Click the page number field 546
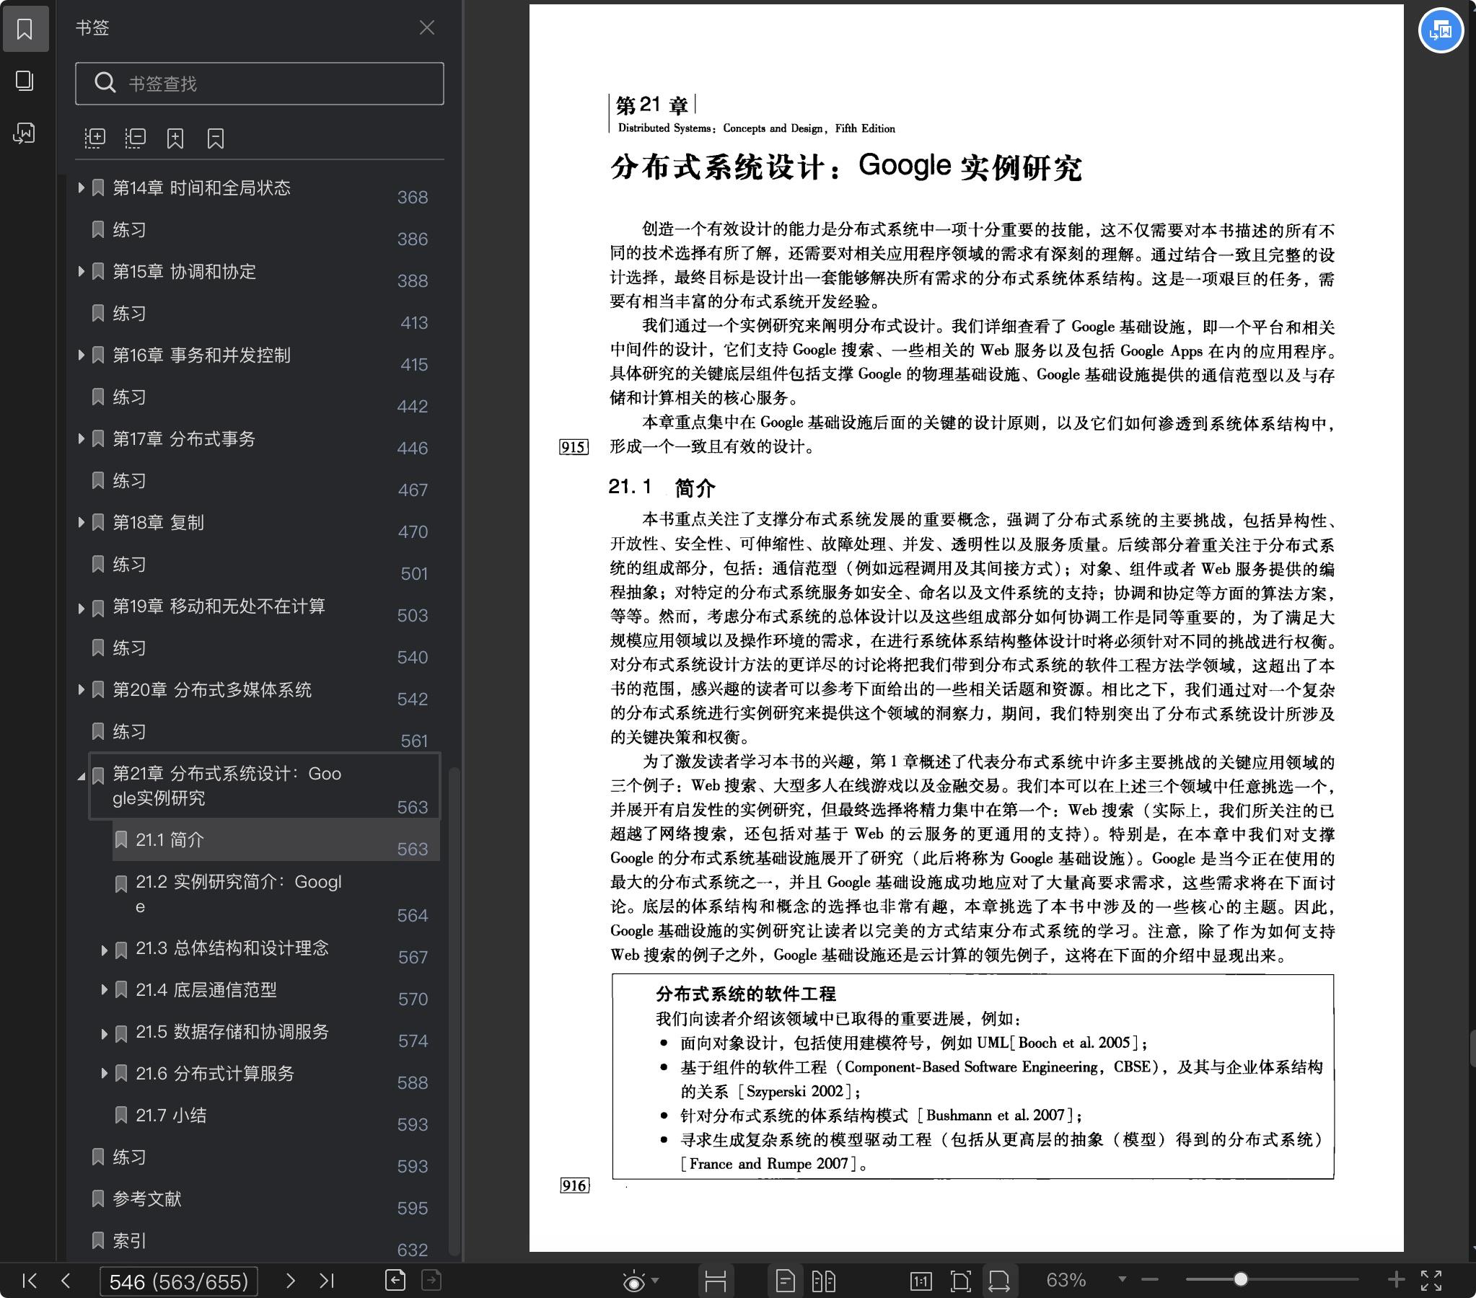1476x1298 pixels. tap(178, 1281)
